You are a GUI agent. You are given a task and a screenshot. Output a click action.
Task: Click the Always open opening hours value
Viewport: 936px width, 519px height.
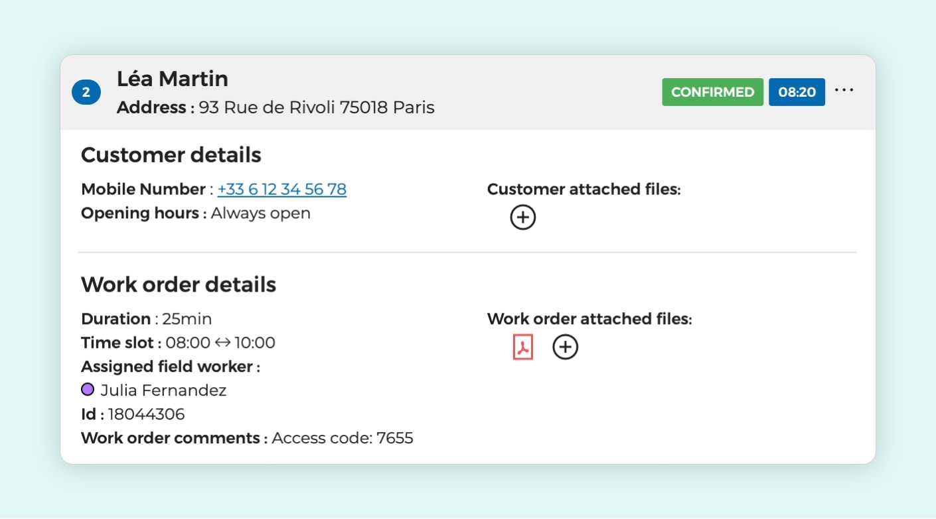(260, 213)
